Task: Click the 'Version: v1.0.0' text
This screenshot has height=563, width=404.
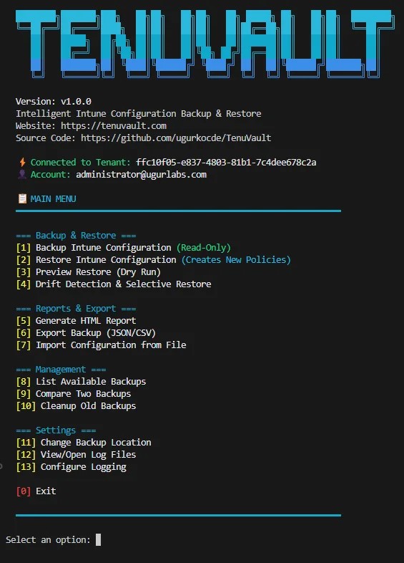Action: coord(54,101)
